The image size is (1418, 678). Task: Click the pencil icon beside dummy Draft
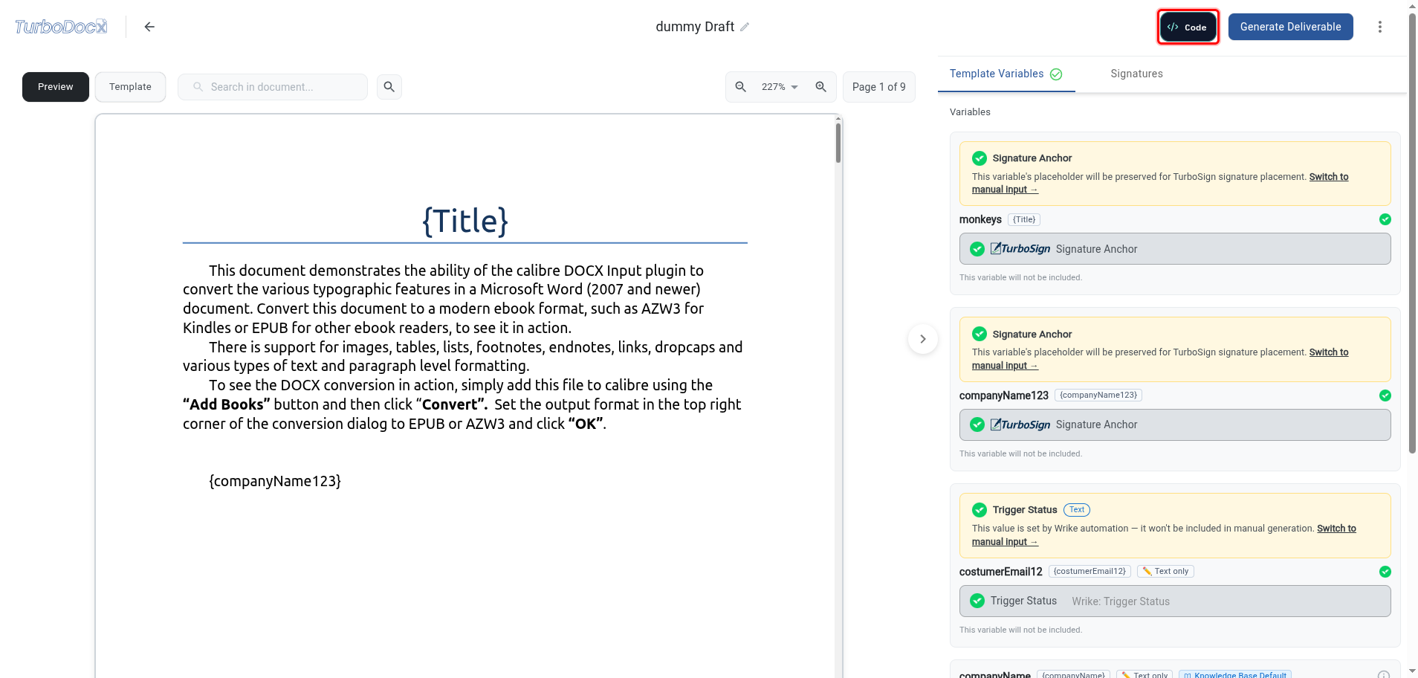click(745, 27)
